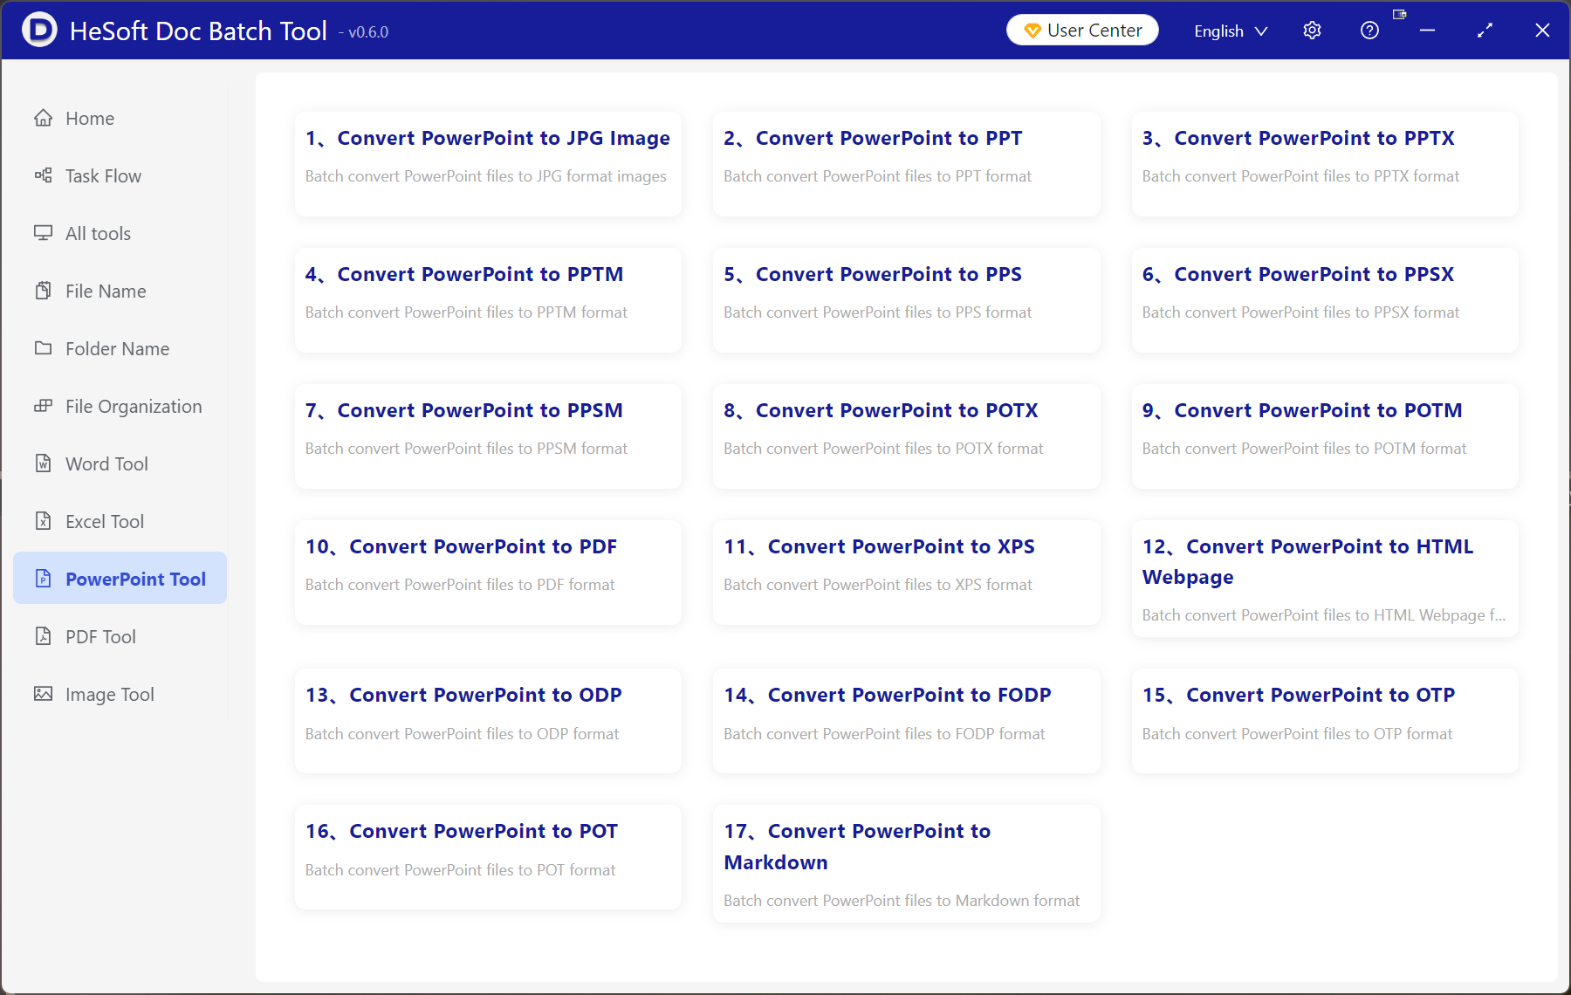Screen dimensions: 1571x995
Task: Open Convert PowerPoint to FODP
Action: coord(907,721)
